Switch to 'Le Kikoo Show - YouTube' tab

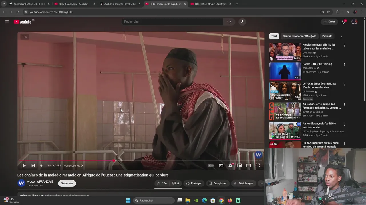pyautogui.click(x=75, y=4)
